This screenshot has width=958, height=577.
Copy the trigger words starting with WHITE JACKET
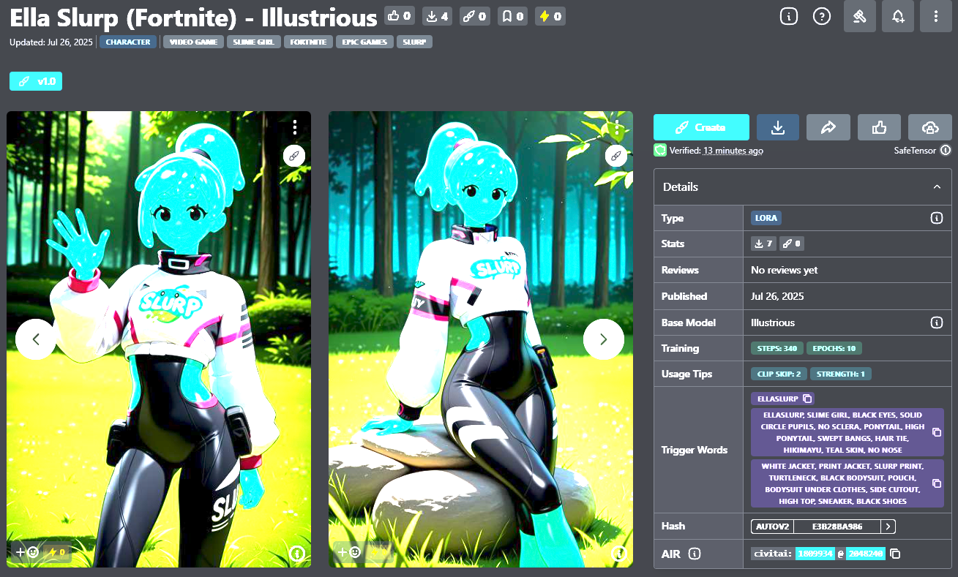click(936, 483)
